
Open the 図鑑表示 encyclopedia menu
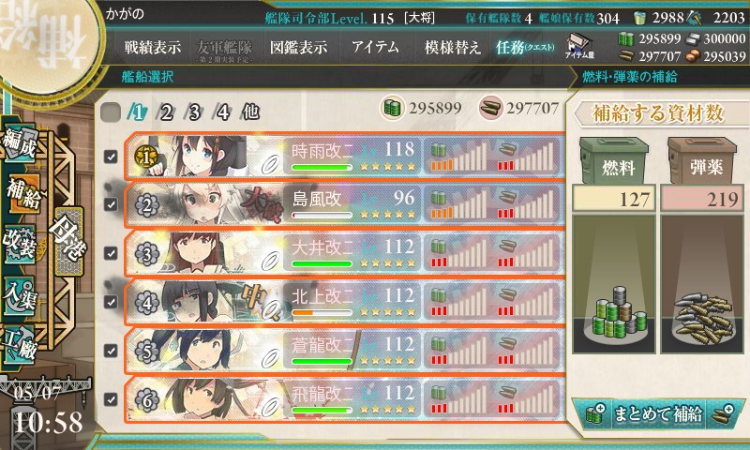click(x=298, y=47)
